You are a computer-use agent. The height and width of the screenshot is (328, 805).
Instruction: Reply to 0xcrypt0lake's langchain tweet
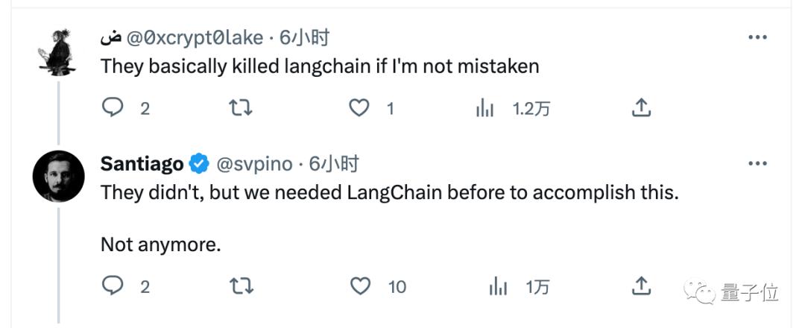point(112,108)
